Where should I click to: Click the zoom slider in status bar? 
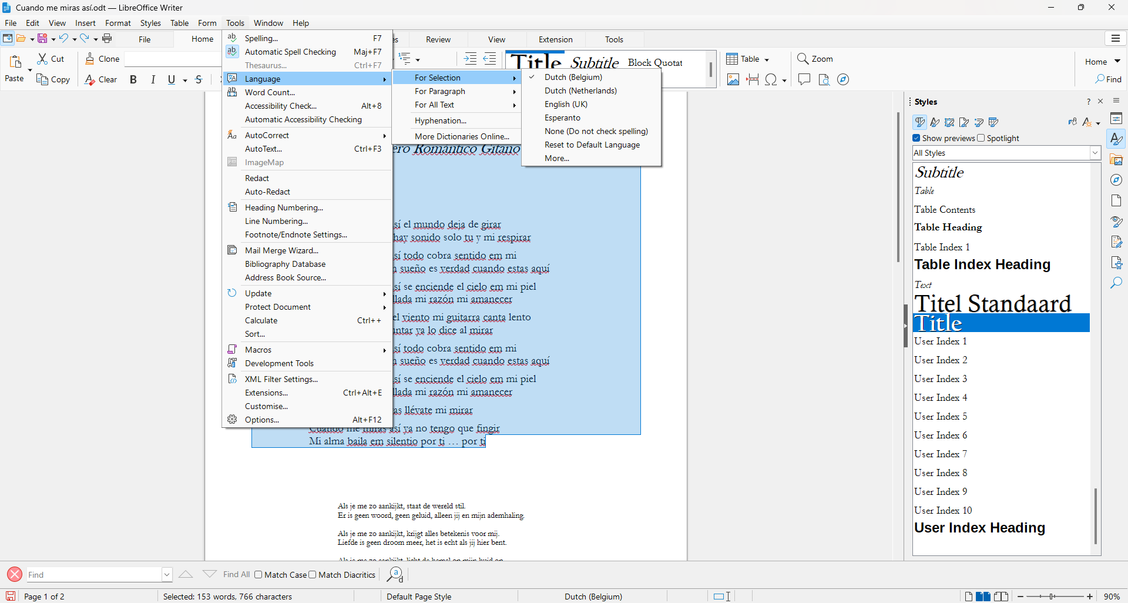[x=1055, y=597]
